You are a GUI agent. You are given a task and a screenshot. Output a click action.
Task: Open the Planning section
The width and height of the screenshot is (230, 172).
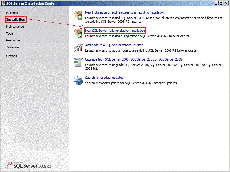pyautogui.click(x=12, y=13)
